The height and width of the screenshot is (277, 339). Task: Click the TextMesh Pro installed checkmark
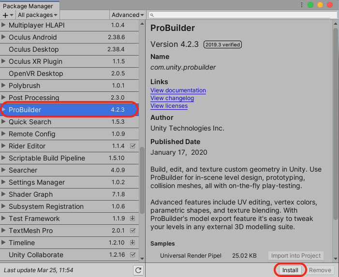pos(133,231)
